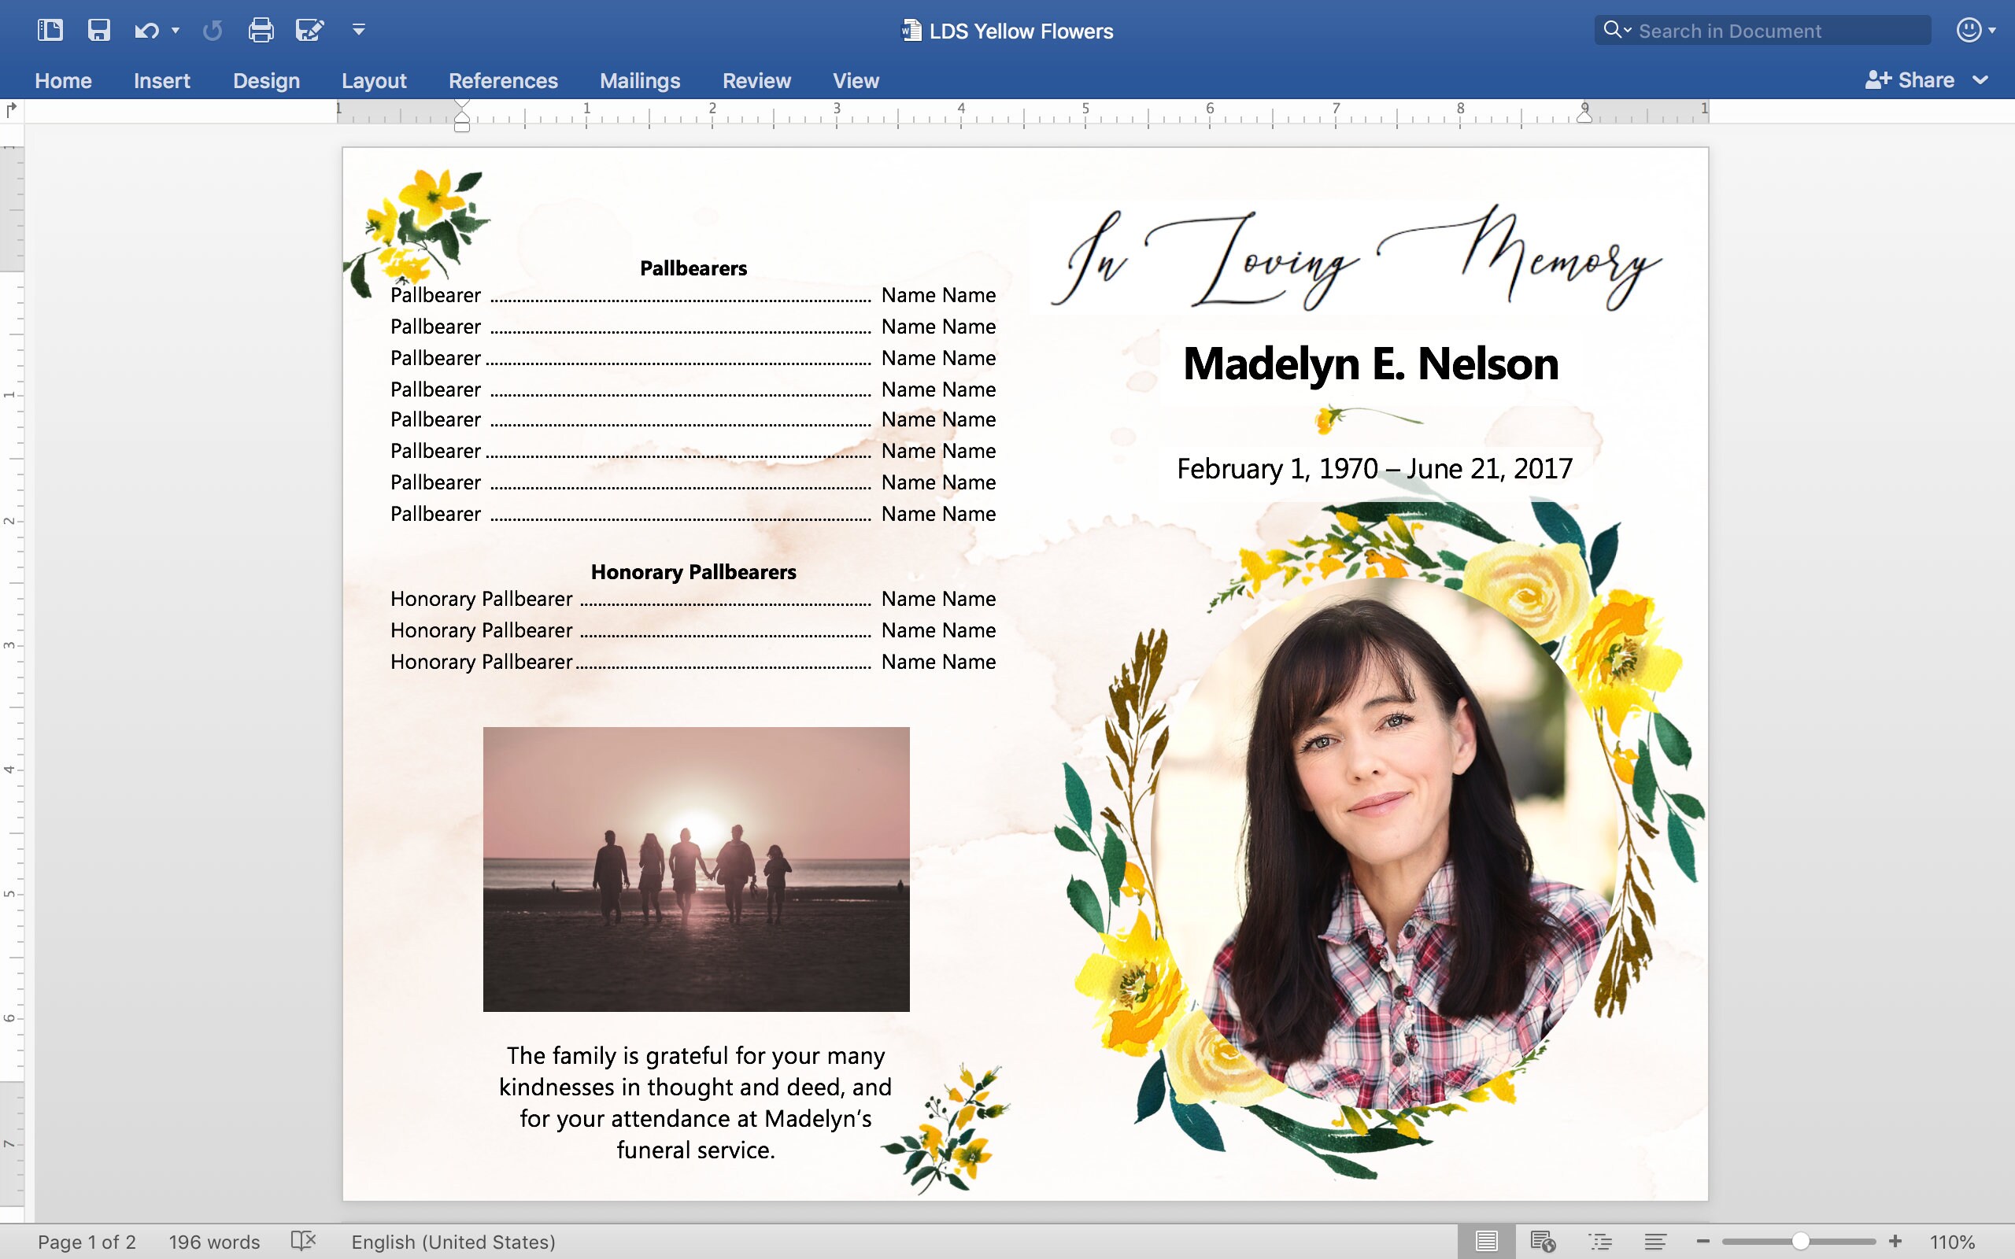This screenshot has width=2015, height=1259.
Task: Open the feedback smiley icon
Action: (1970, 30)
